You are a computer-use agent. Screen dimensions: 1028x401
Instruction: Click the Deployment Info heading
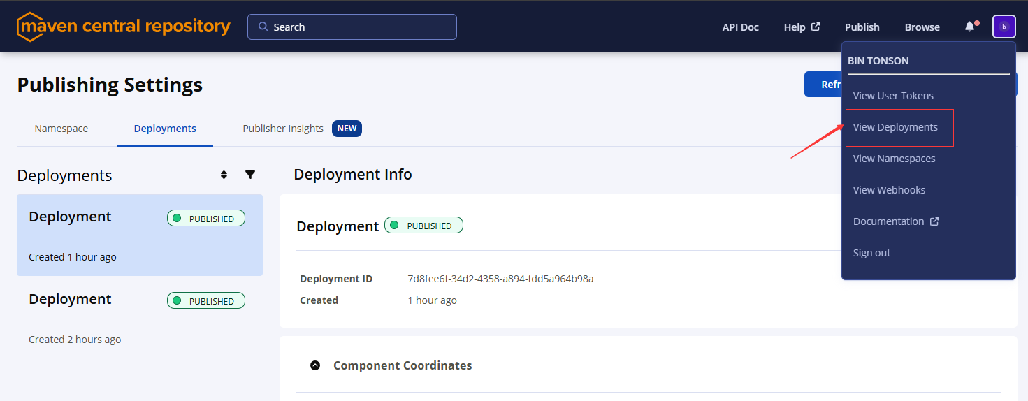[x=353, y=174]
